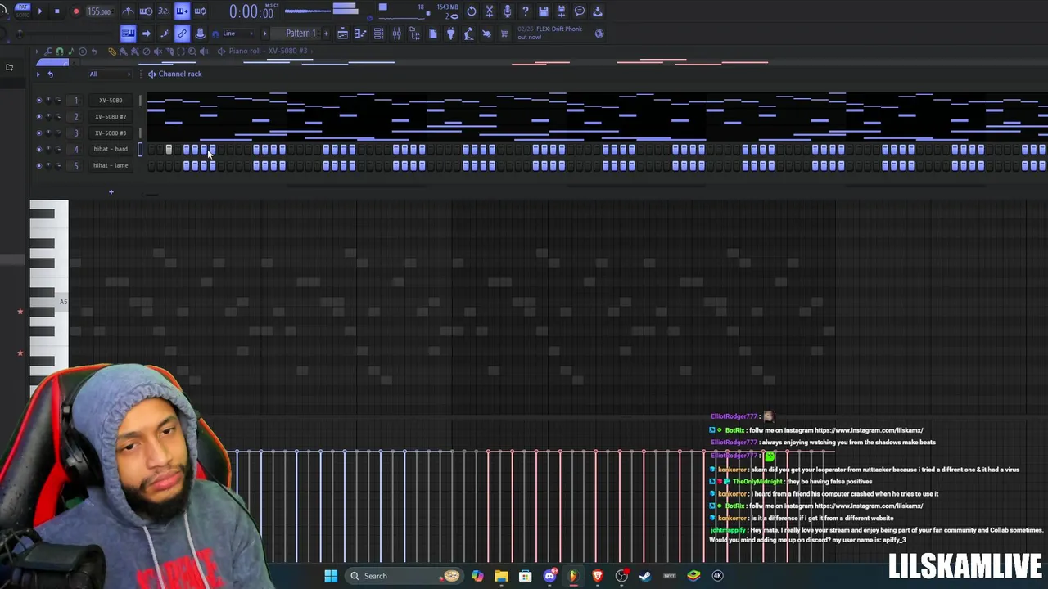Open the audio editor scissors icon

[490, 11]
